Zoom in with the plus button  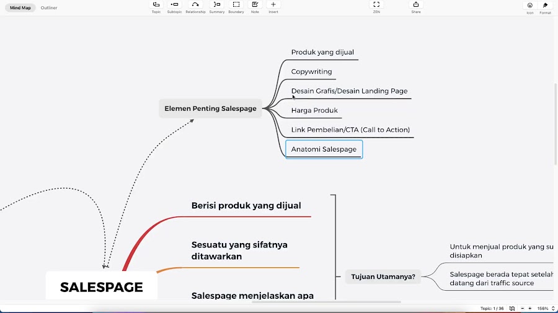click(x=530, y=309)
